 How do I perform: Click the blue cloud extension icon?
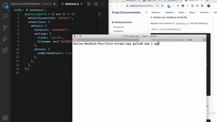(x=197, y=6)
